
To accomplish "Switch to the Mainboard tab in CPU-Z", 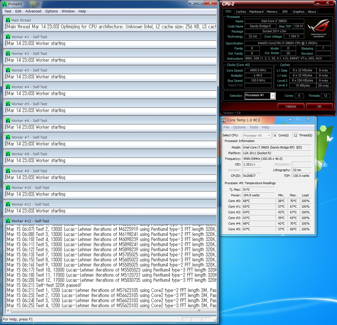I will pyautogui.click(x=256, y=12).
